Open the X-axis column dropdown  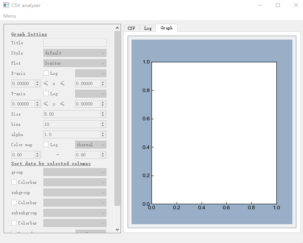click(91, 73)
